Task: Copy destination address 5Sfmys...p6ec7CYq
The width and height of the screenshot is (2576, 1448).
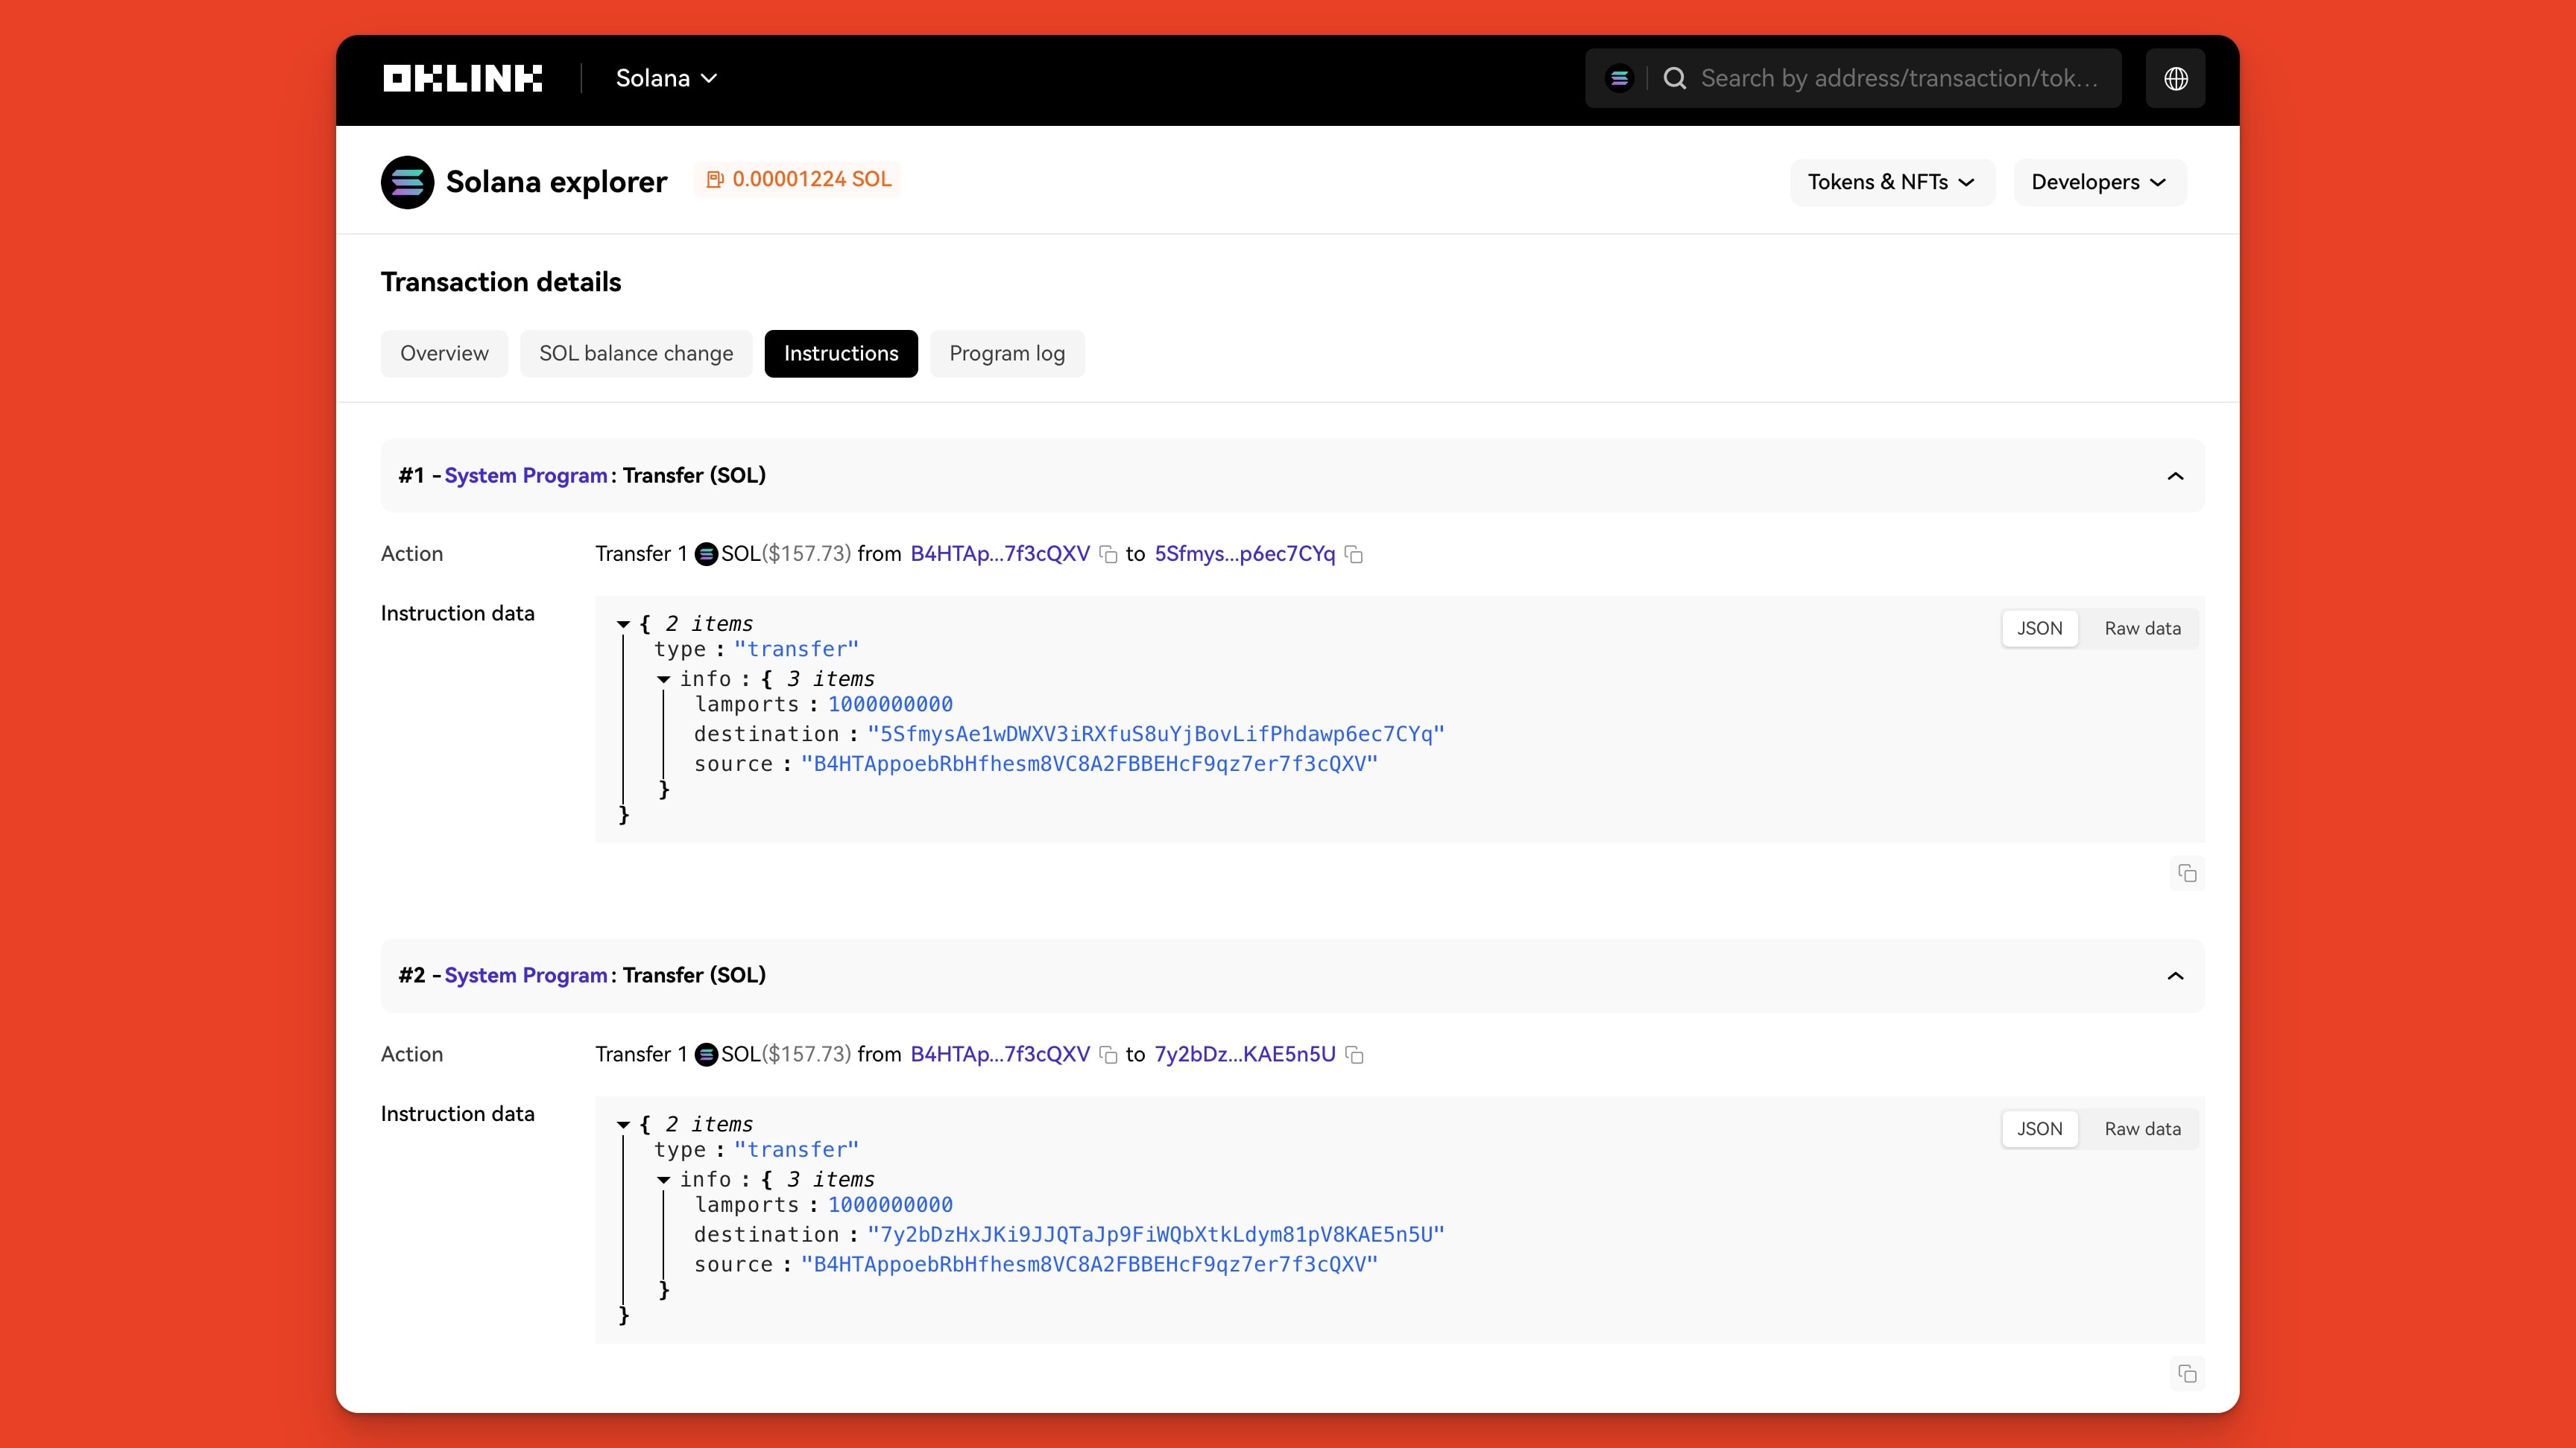Action: coord(1354,555)
